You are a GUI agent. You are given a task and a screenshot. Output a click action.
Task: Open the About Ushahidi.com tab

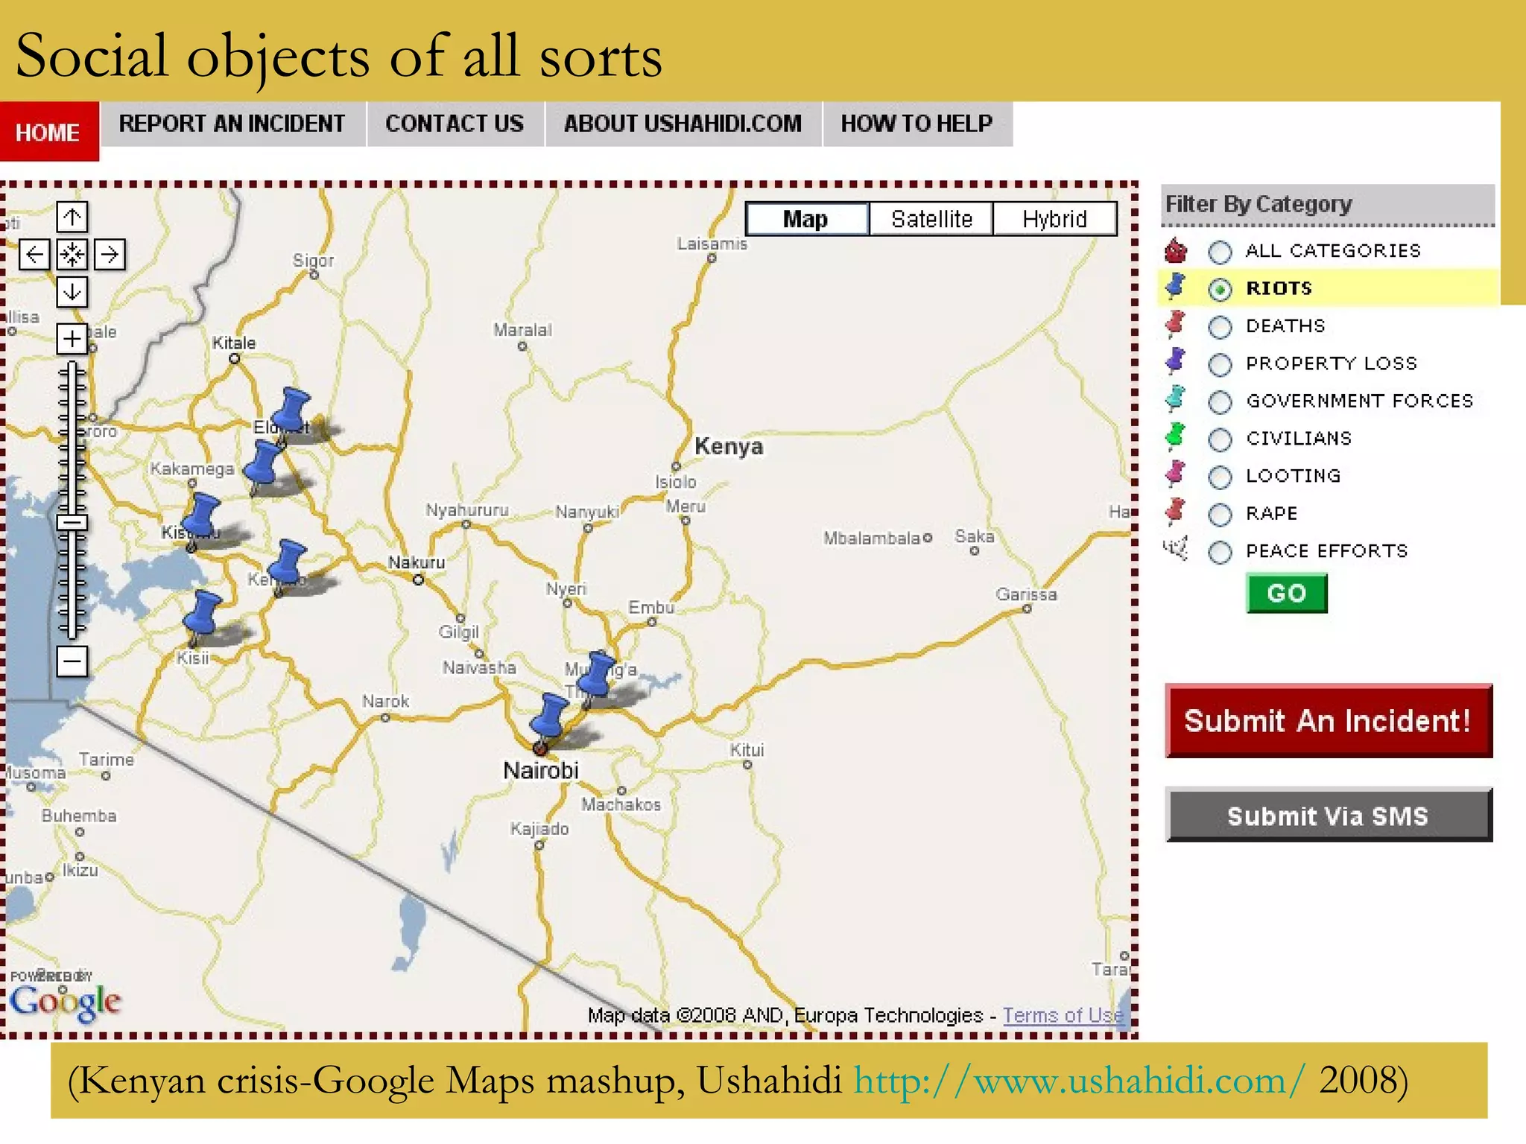click(683, 124)
